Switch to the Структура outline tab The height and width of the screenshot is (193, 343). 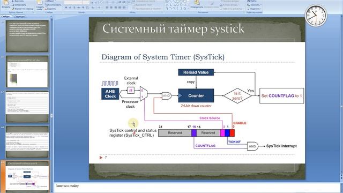pos(19,17)
